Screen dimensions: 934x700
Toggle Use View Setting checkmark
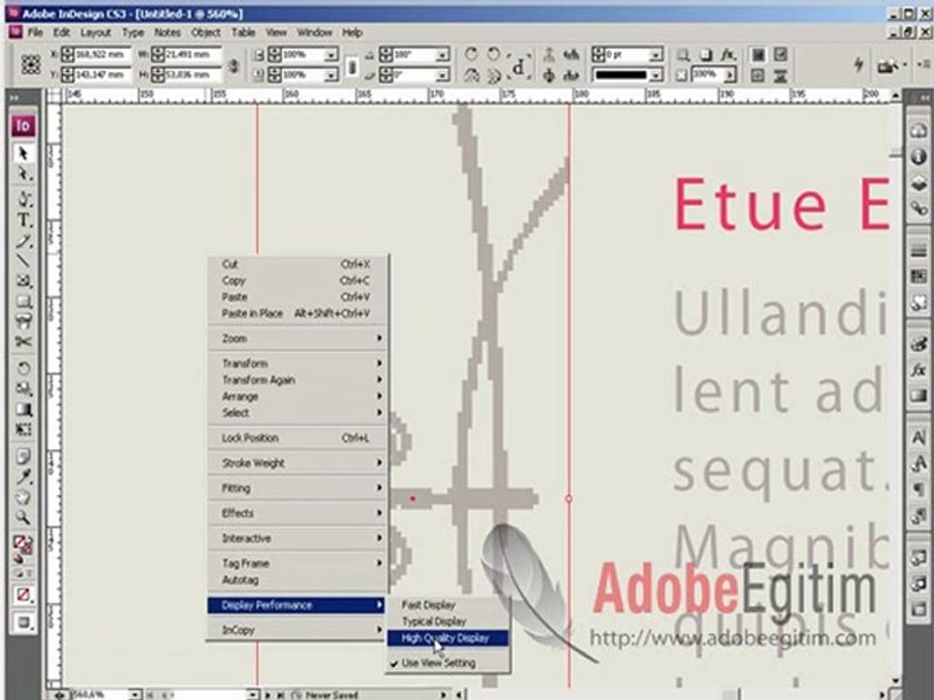[x=448, y=663]
